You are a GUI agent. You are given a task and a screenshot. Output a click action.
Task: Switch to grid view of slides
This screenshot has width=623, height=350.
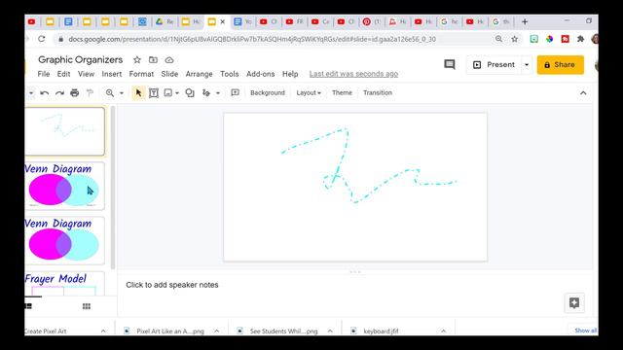pyautogui.click(x=87, y=306)
